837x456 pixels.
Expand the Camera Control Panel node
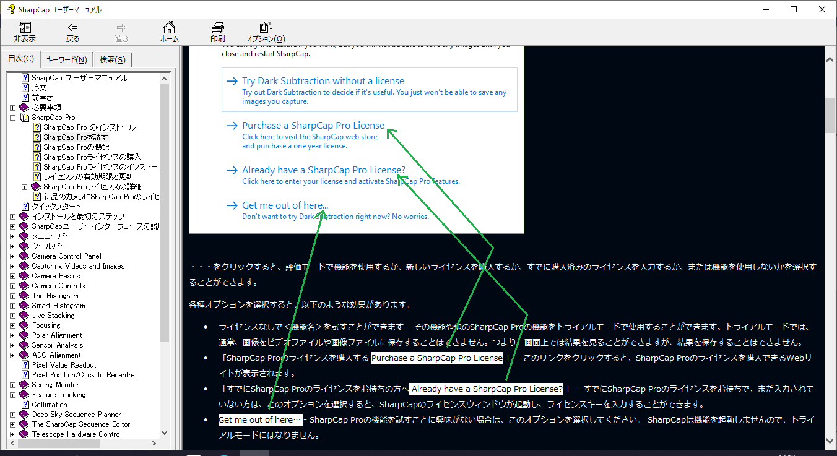point(13,256)
